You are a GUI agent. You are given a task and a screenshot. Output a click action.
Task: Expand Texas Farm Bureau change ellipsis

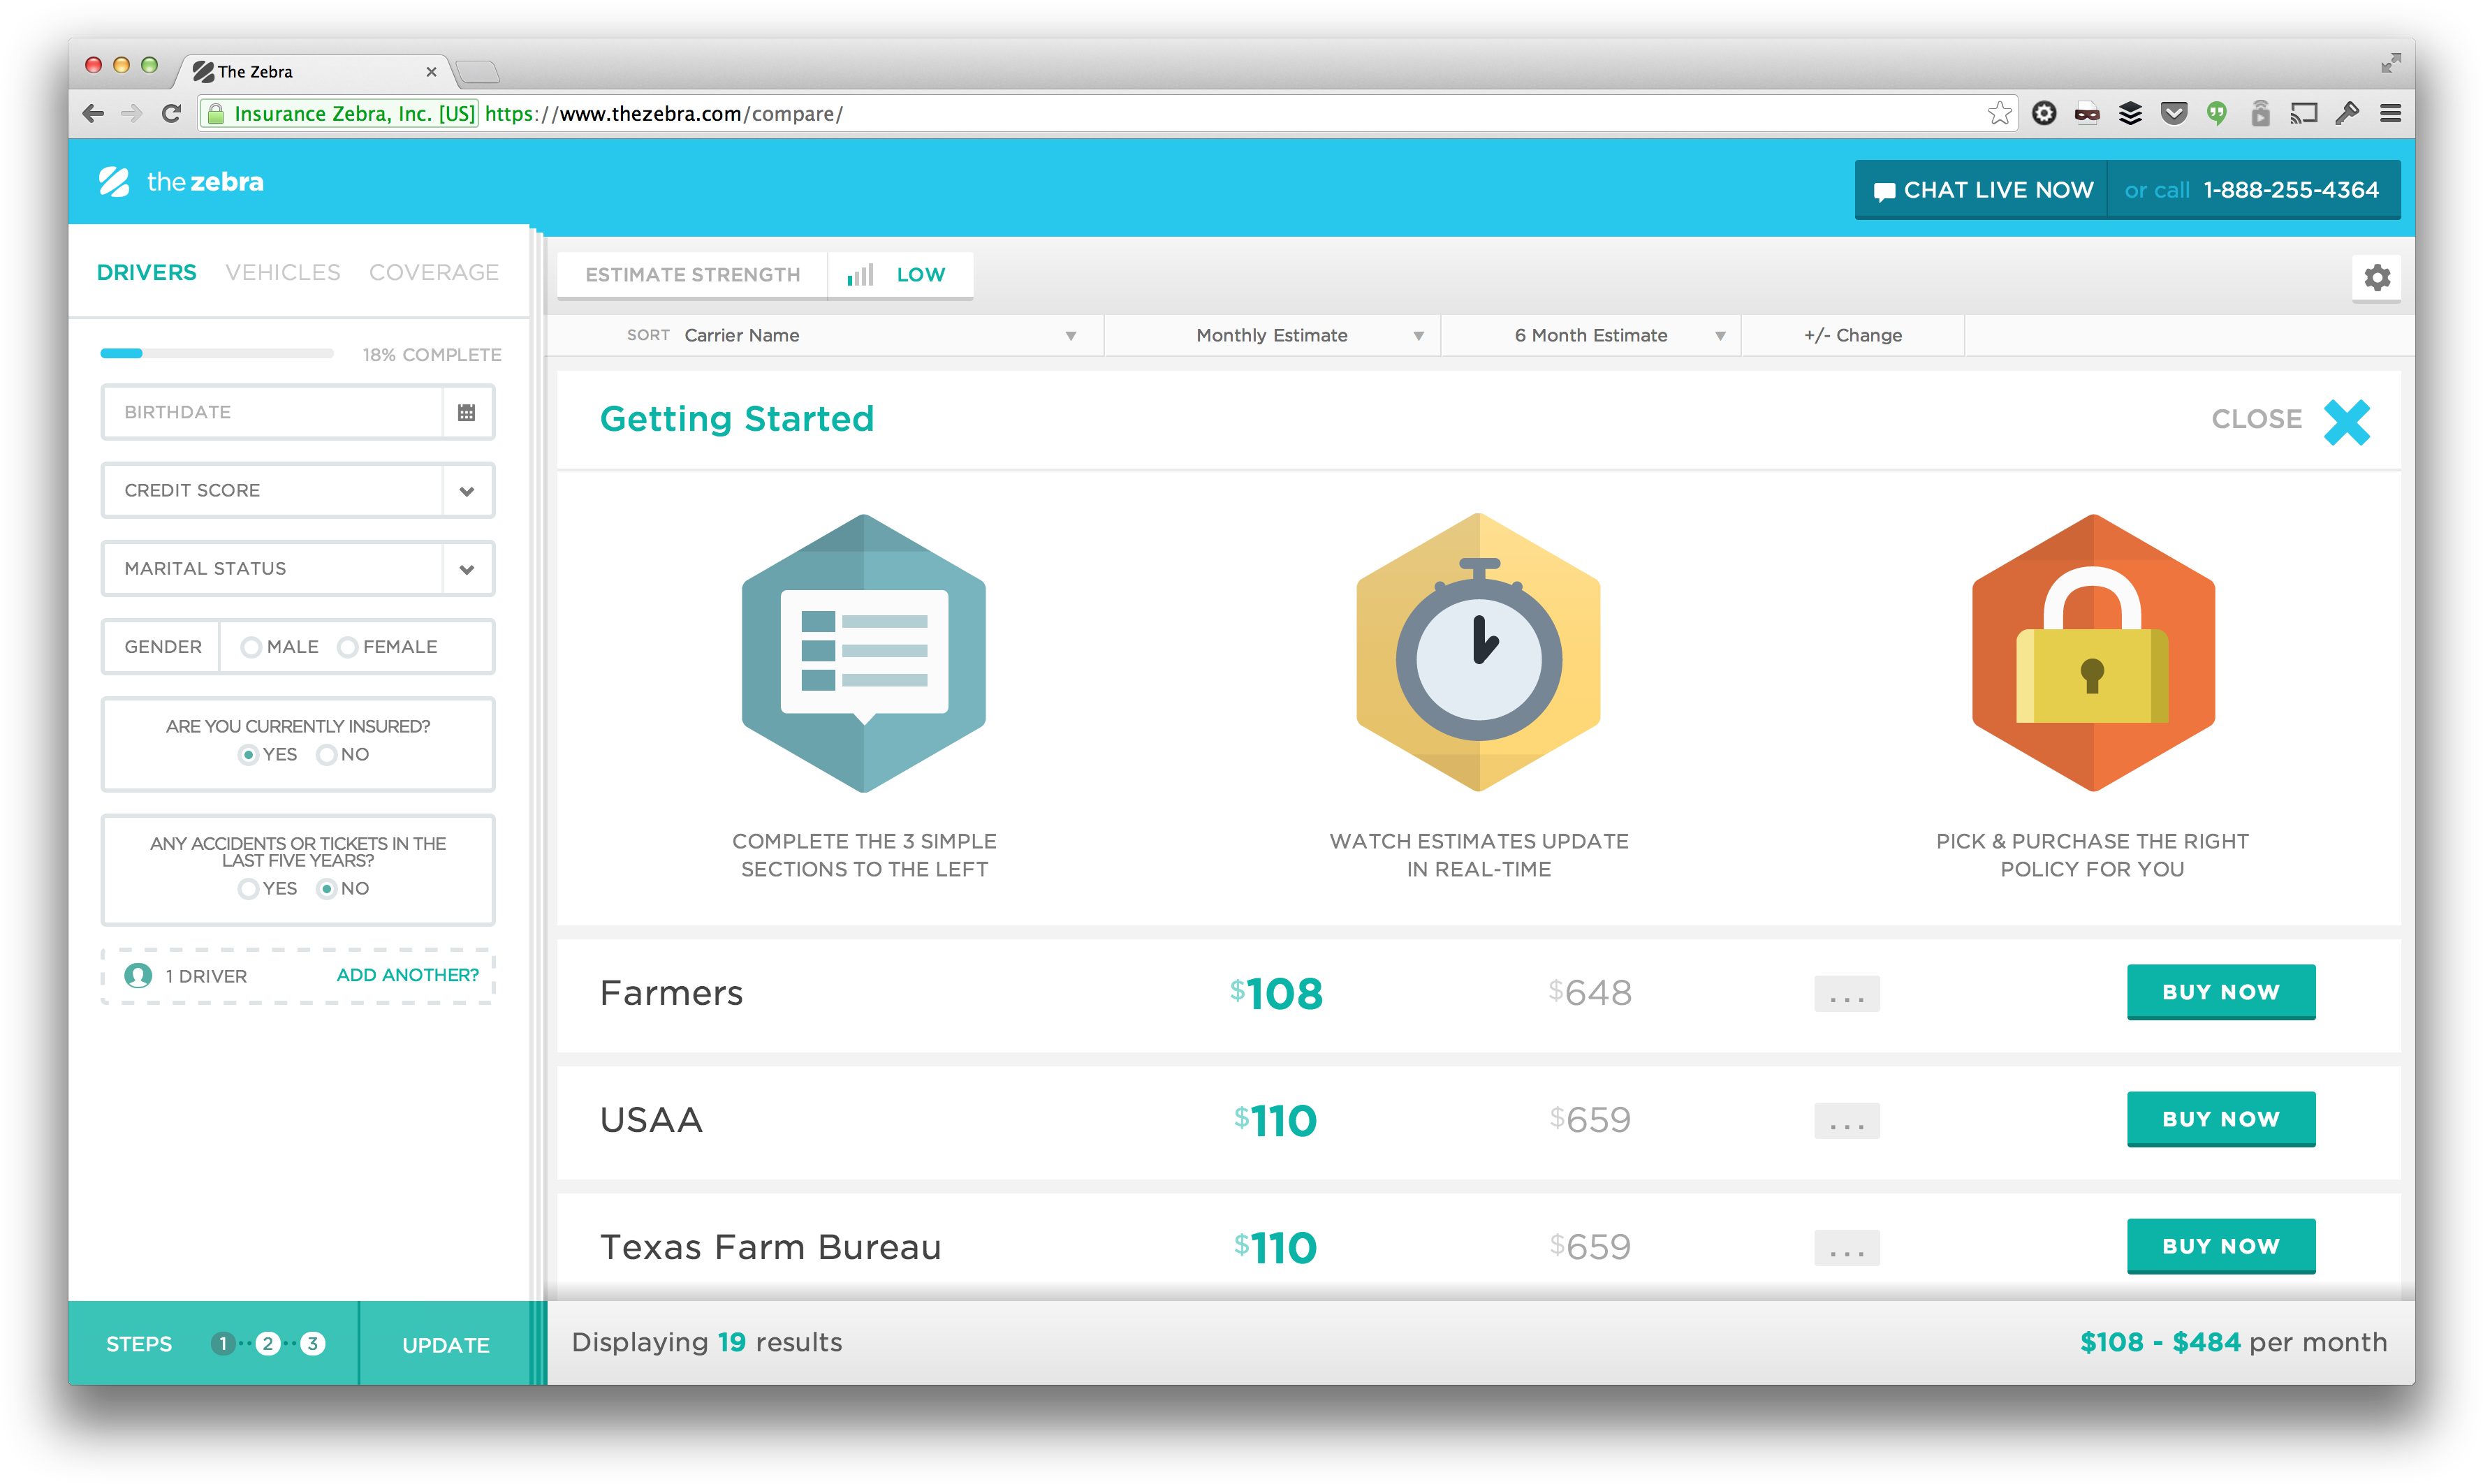(1846, 1248)
